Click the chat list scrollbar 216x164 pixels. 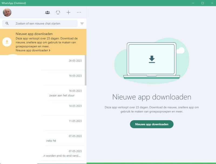[x=86, y=70]
